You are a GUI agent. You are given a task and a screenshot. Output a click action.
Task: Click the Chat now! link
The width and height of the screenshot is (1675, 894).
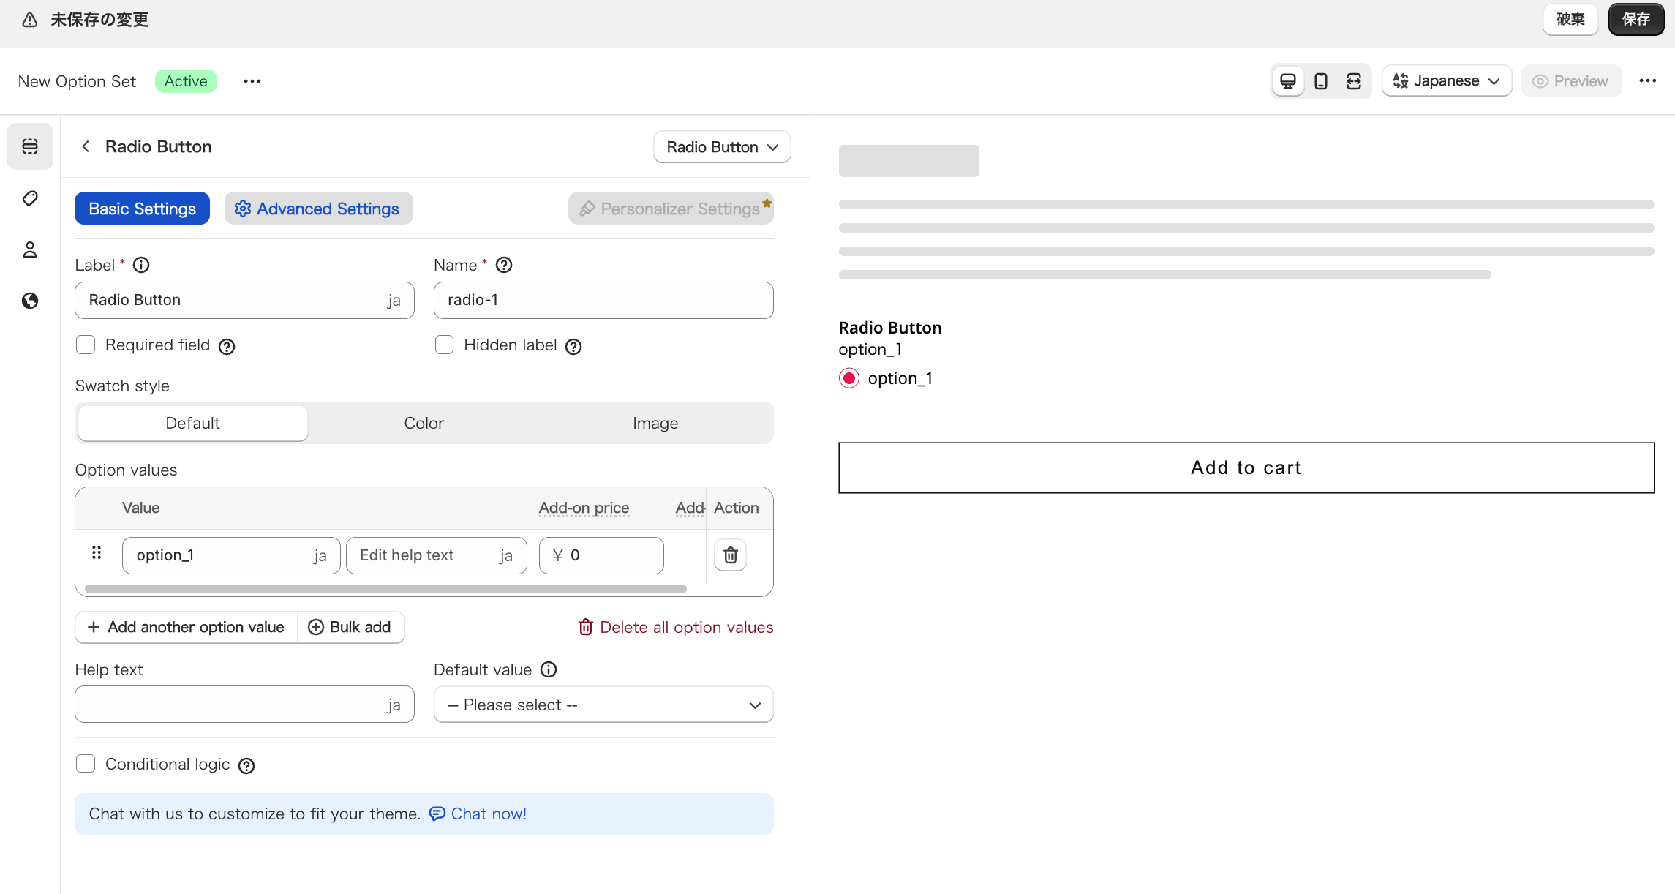(x=489, y=814)
